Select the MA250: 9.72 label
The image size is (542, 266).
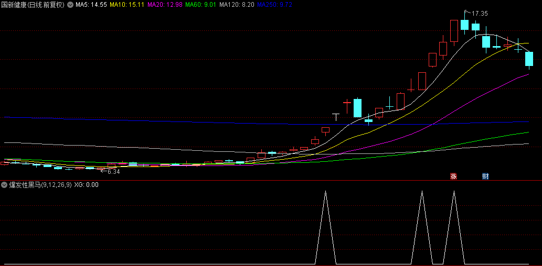click(x=275, y=5)
